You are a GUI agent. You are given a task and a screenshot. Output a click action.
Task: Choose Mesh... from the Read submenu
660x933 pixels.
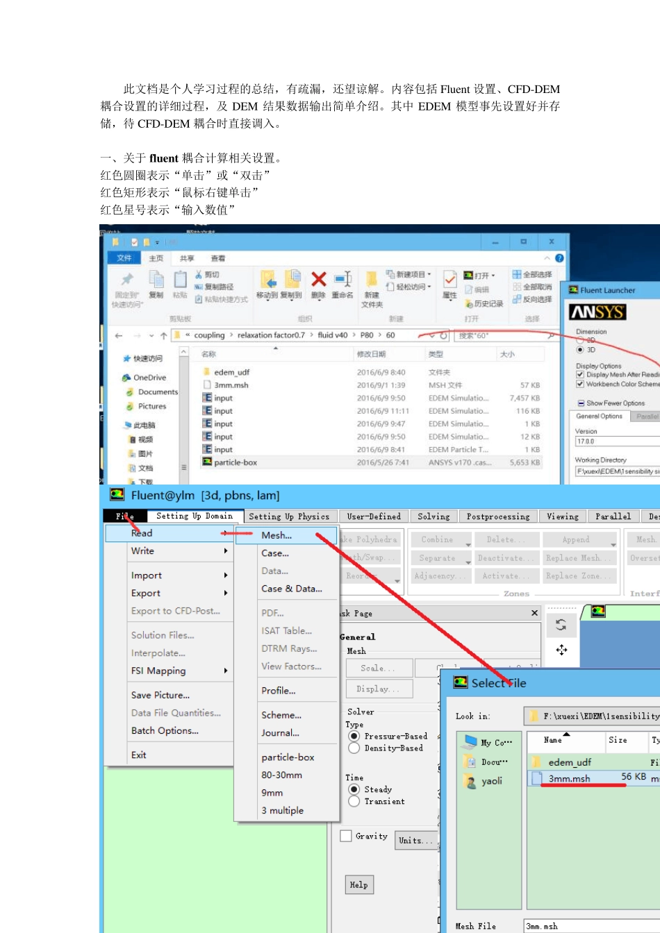(x=287, y=535)
